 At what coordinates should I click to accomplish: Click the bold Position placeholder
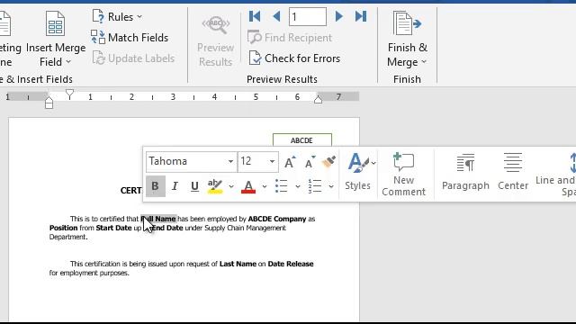point(64,228)
